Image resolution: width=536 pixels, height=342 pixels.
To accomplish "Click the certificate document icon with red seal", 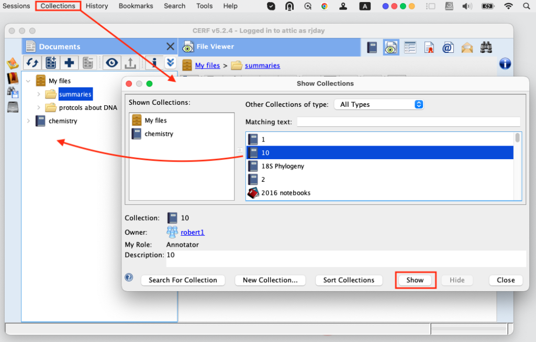I will click(429, 48).
